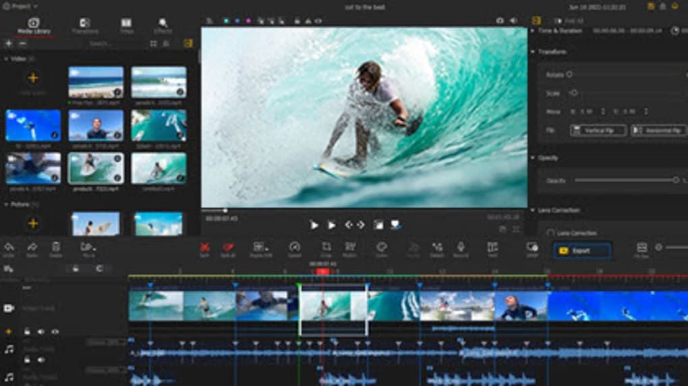Image resolution: width=688 pixels, height=386 pixels.
Task: Click the Color tool icon in toolbar
Action: (381, 247)
